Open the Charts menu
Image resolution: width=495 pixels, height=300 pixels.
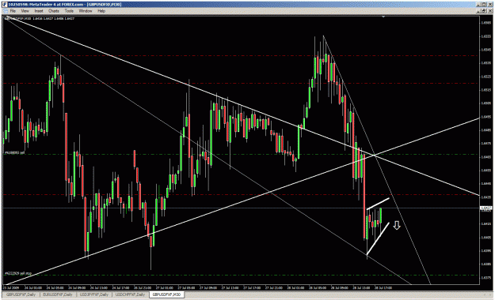point(54,11)
